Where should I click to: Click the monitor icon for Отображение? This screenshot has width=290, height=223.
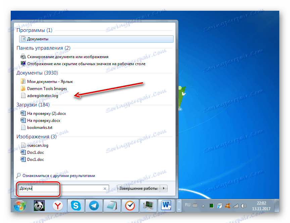click(x=23, y=63)
